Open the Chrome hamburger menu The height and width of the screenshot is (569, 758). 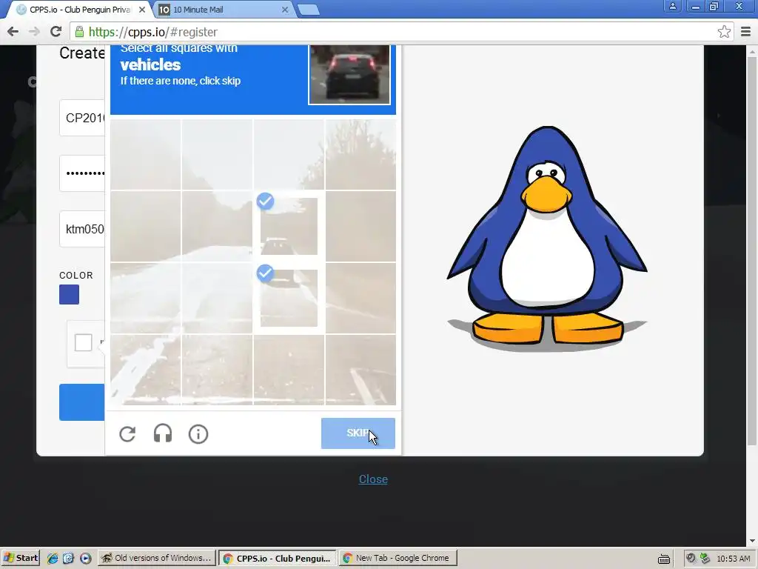coord(746,32)
